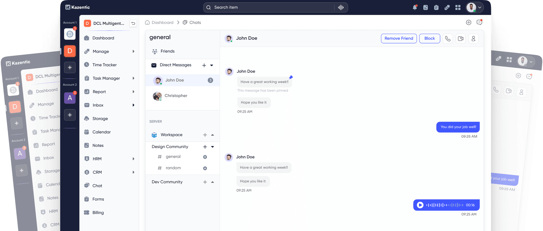
Task: Click the voice message waveform
Action: [x=445, y=205]
